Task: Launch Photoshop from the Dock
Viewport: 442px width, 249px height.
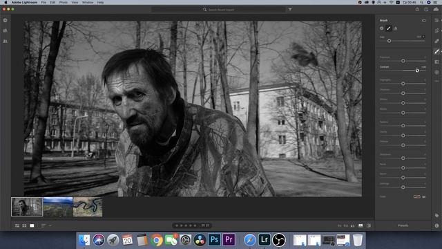Action: click(214, 240)
